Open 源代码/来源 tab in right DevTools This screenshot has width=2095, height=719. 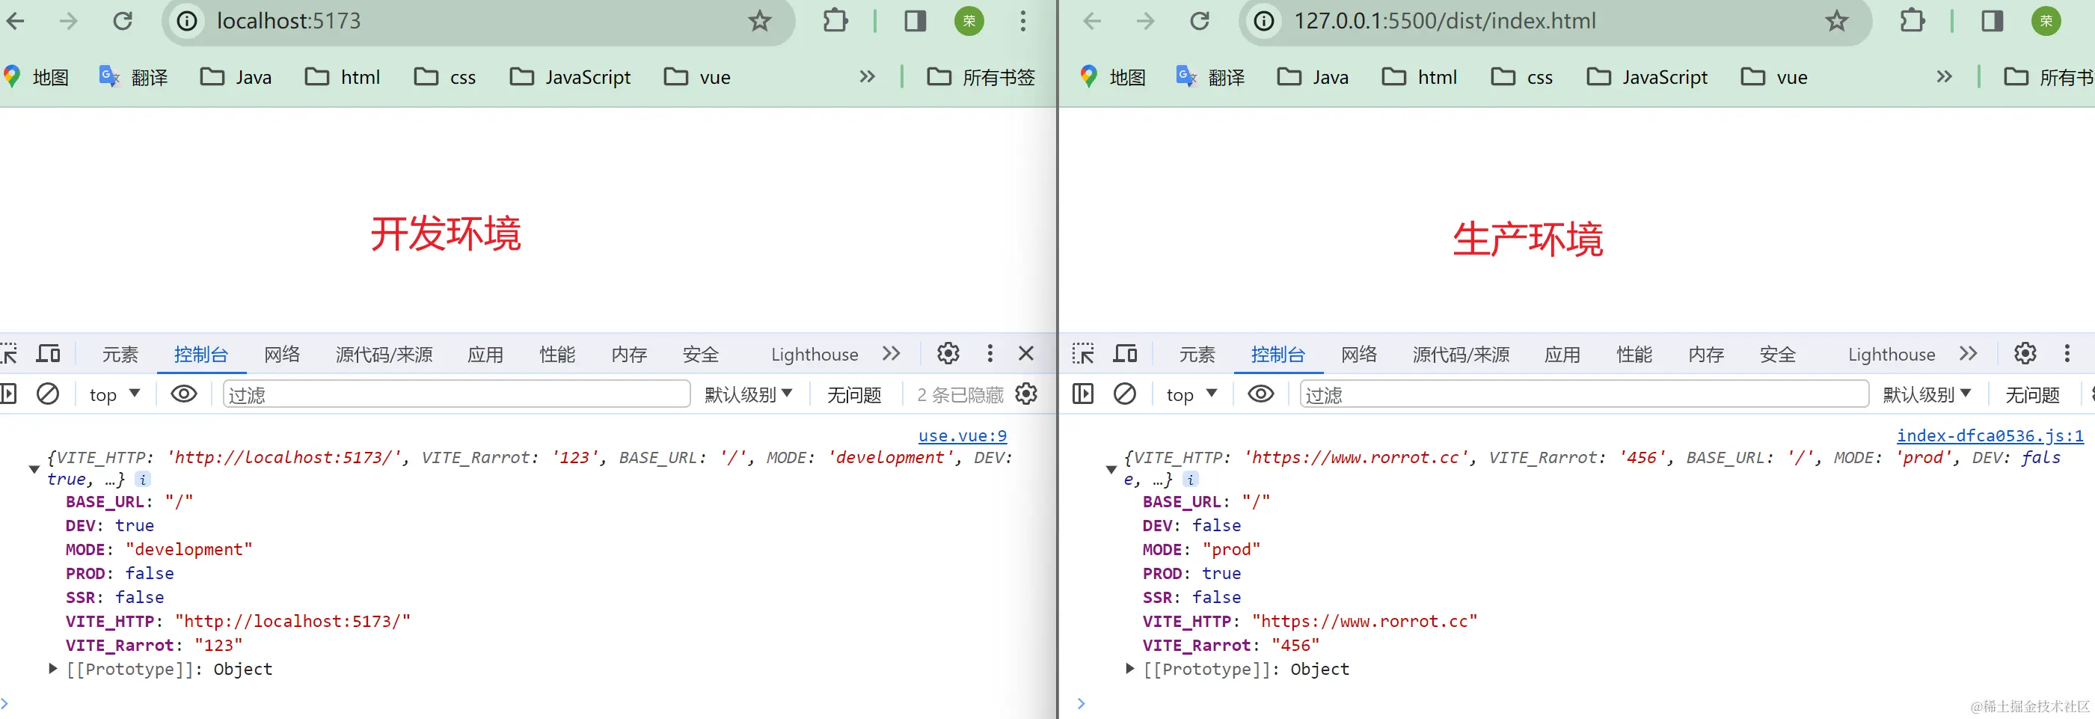tap(1461, 355)
